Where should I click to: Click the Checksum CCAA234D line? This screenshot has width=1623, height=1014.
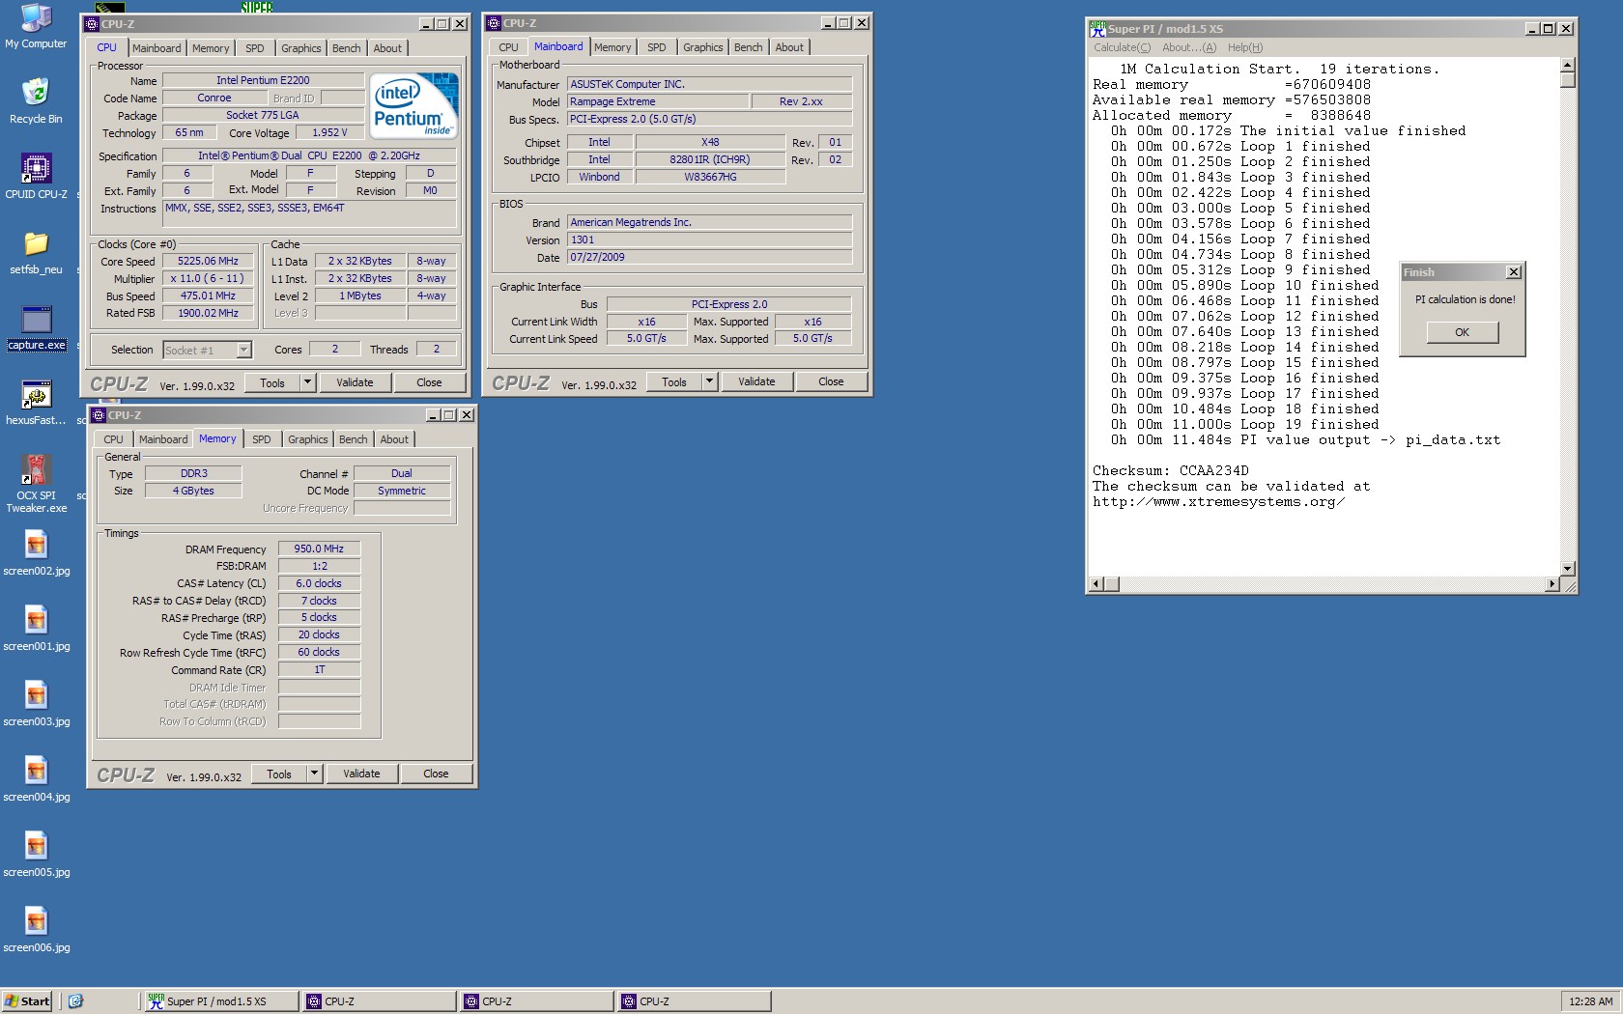tap(1170, 471)
